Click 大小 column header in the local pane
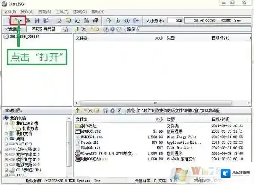 159,120
